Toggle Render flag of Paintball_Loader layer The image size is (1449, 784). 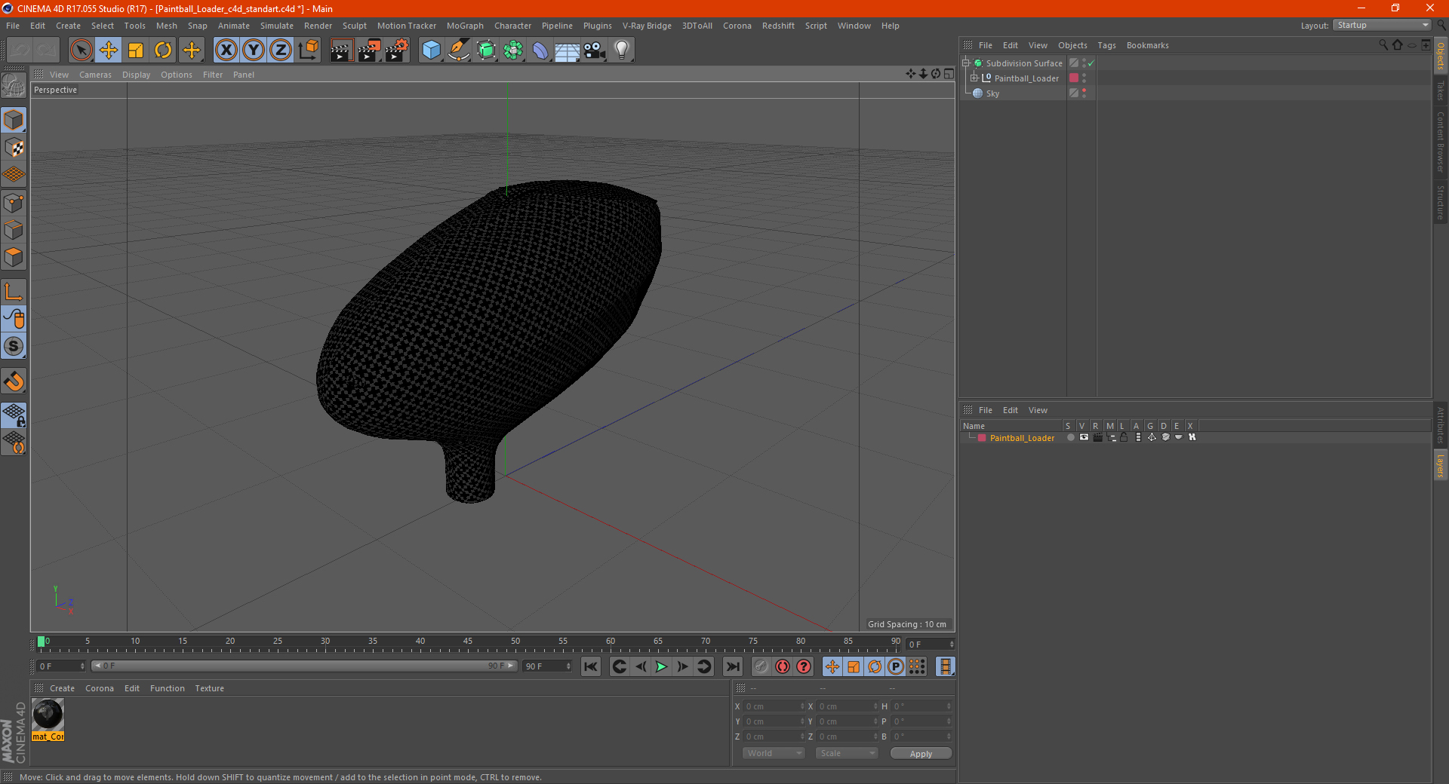1097,437
